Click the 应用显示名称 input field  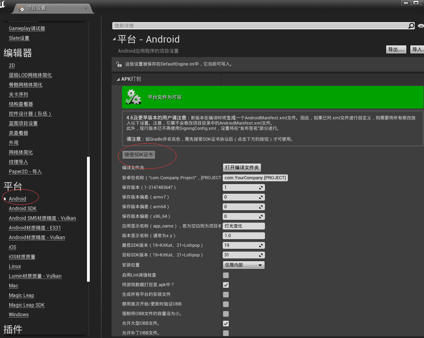click(244, 226)
